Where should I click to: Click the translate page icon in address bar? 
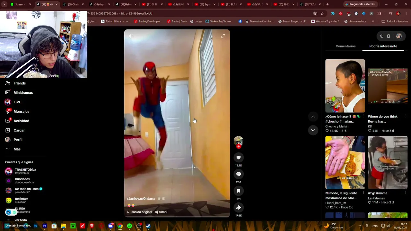pyautogui.click(x=315, y=13)
